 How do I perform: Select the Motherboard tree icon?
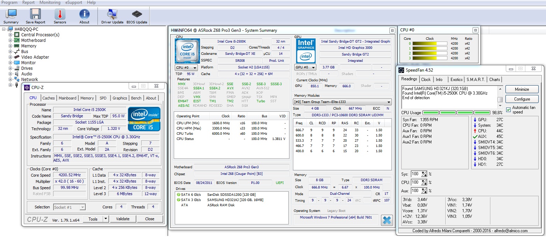(x=16, y=40)
